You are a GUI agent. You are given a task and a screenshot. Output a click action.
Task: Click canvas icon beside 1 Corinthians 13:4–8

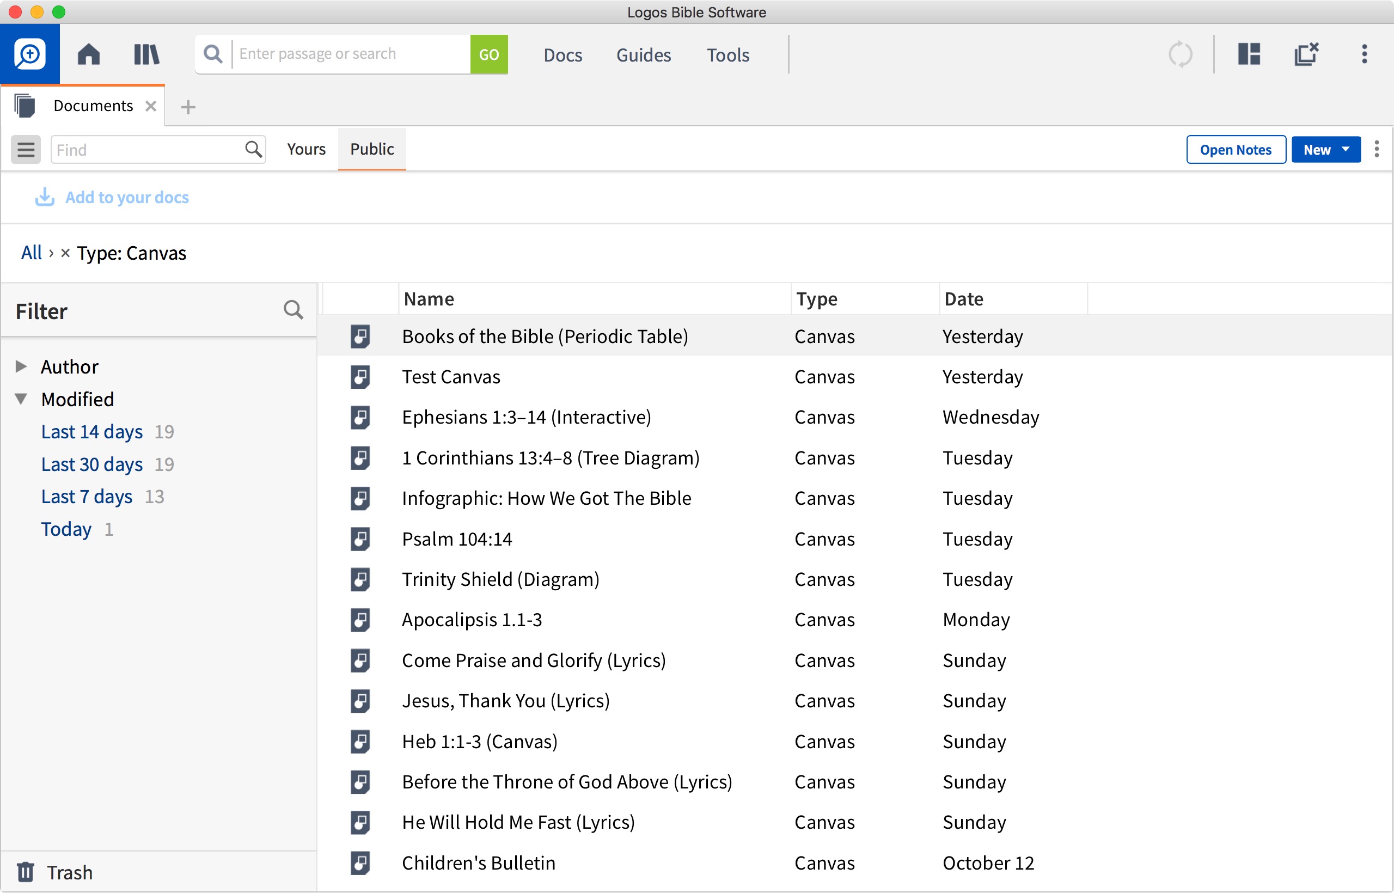pos(360,458)
